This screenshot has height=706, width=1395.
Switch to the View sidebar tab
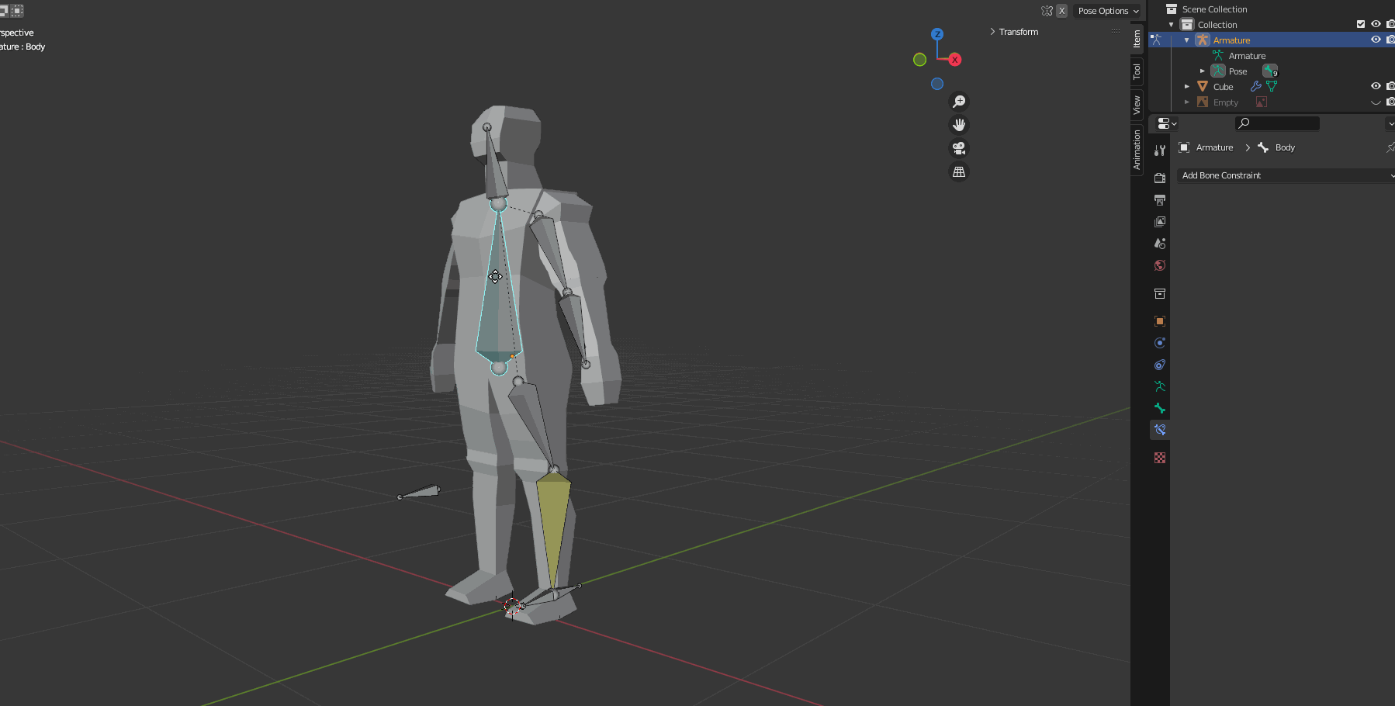(x=1137, y=104)
